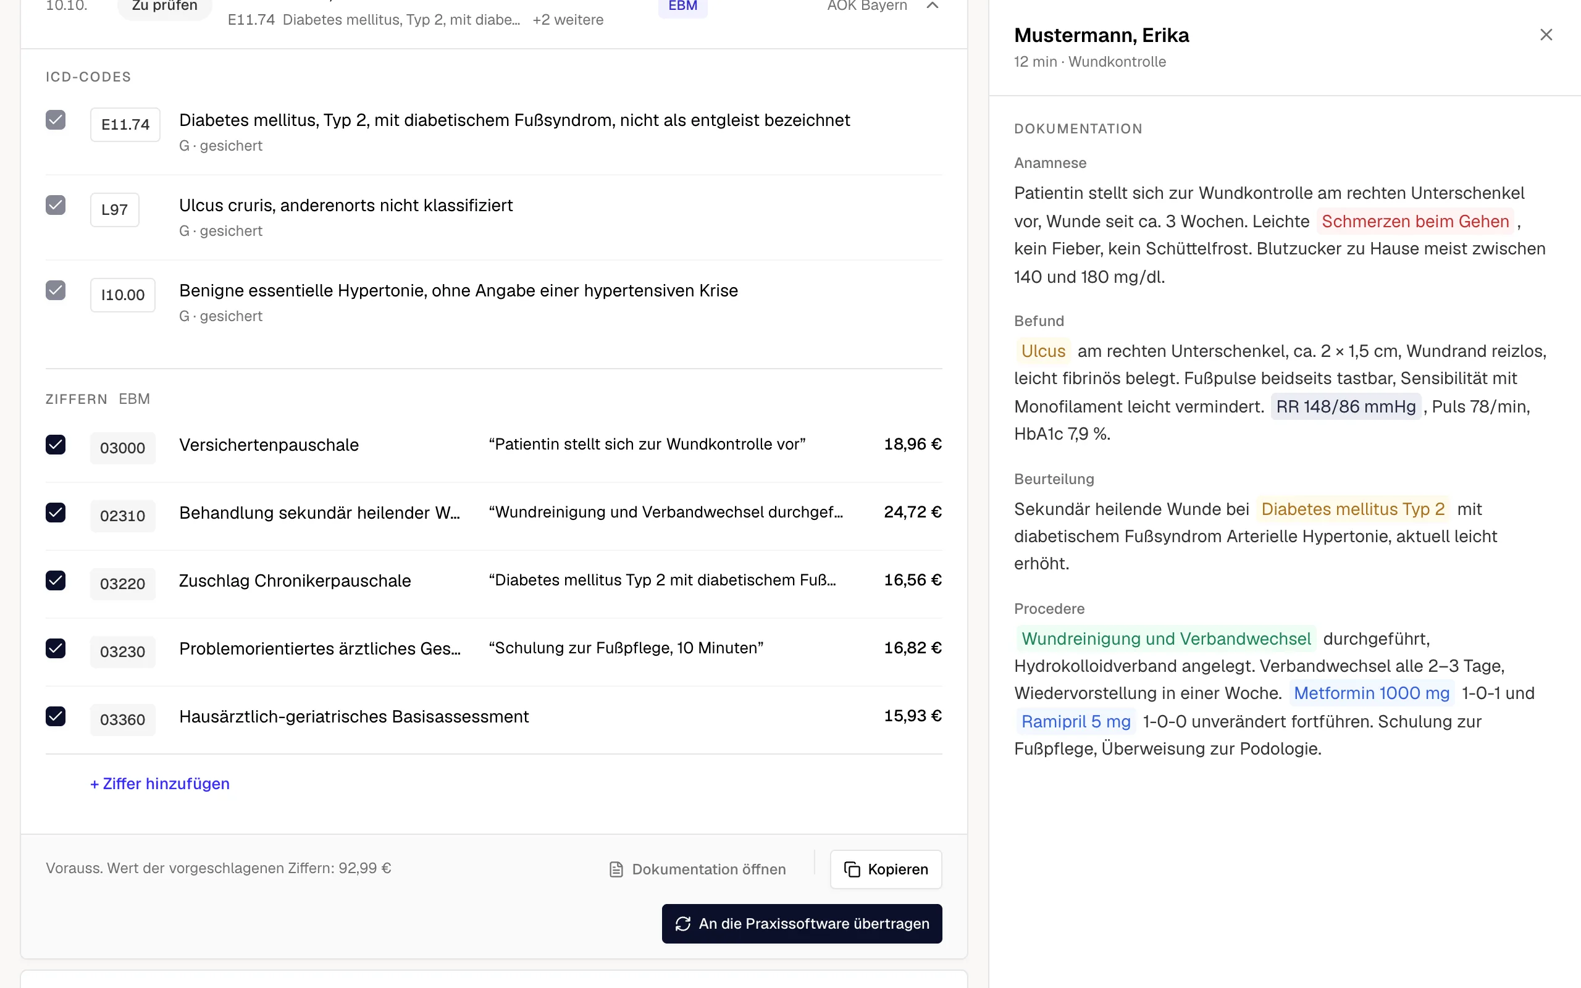Select the 03220 Ziffer code

coord(123,584)
